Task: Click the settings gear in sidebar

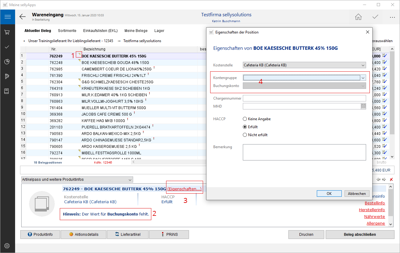Action: click(x=7, y=246)
